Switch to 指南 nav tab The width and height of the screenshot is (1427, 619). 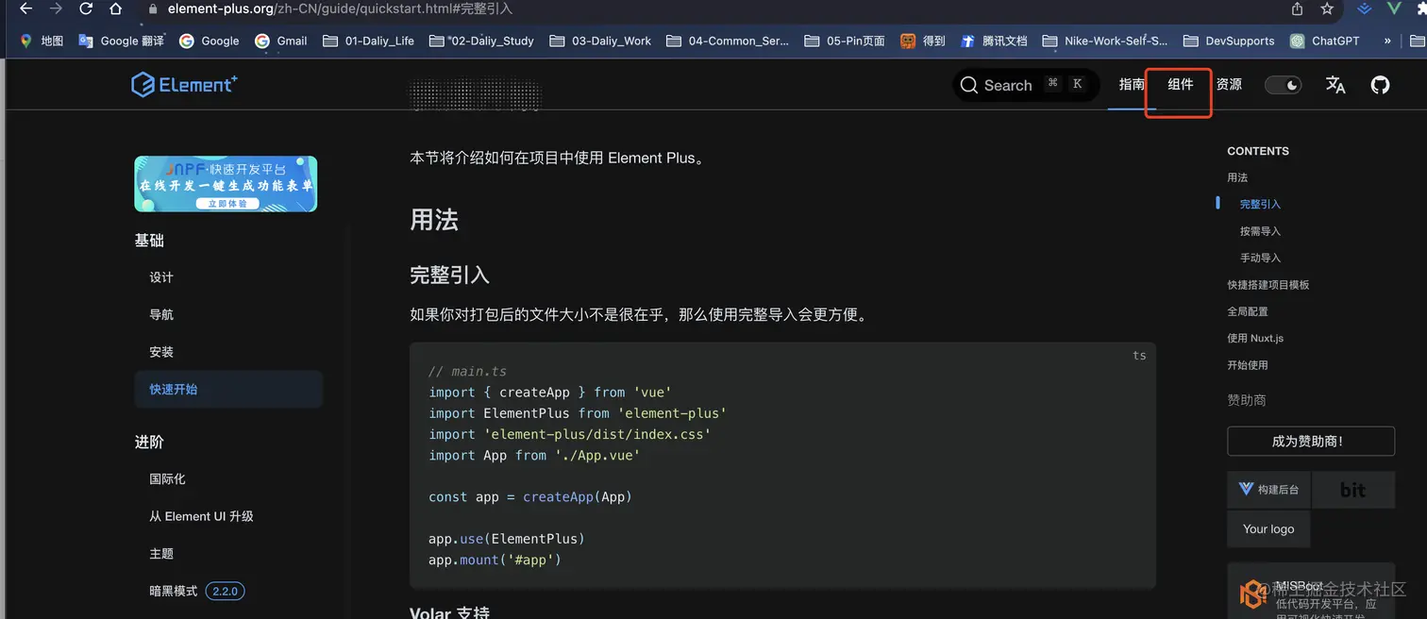click(1132, 85)
